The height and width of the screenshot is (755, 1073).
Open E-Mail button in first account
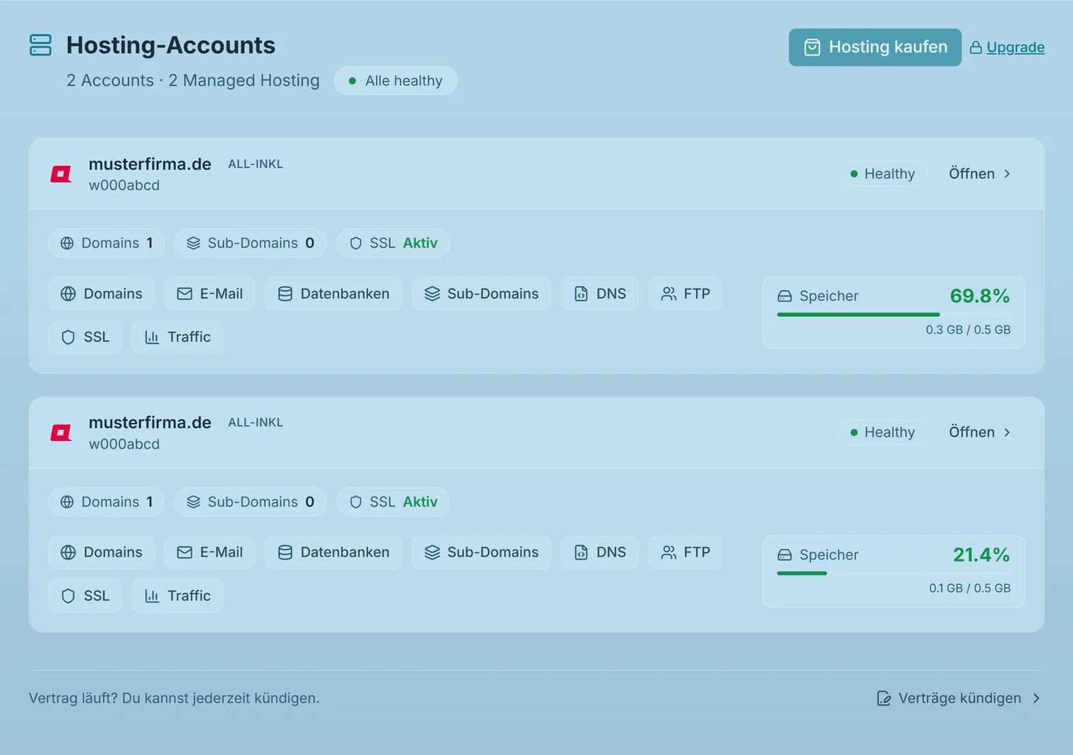point(210,294)
